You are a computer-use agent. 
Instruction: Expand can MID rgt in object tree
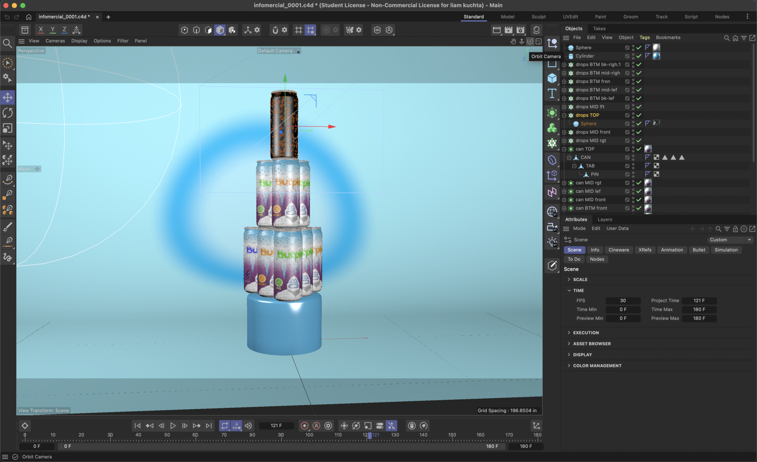pyautogui.click(x=564, y=183)
